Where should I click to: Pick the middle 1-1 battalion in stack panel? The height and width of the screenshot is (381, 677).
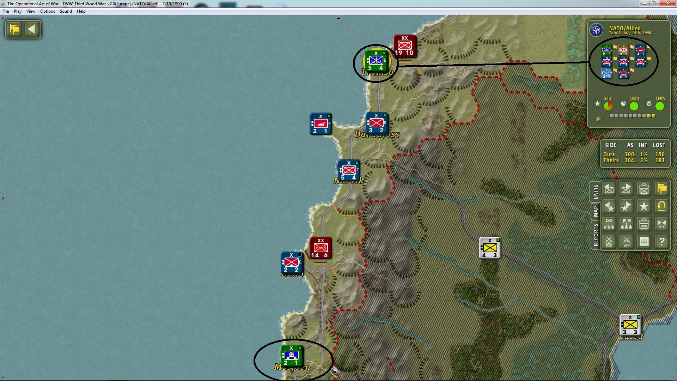(623, 62)
